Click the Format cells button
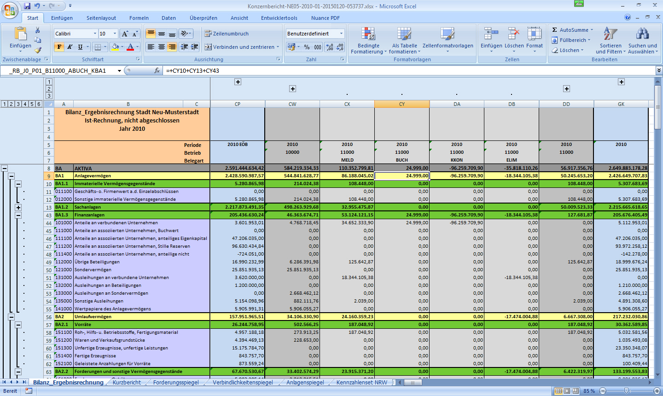 click(535, 40)
